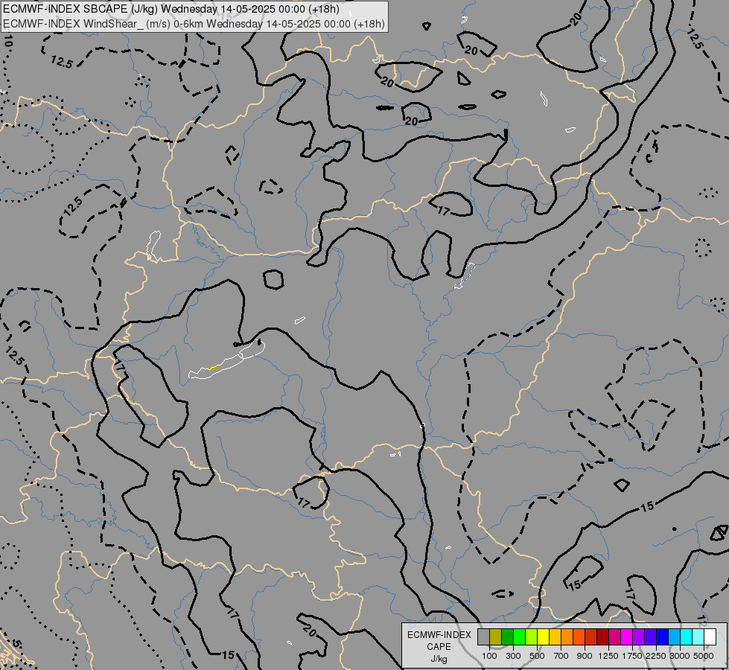
Task: Select the bright magenta legend swatch
Action: click(627, 636)
